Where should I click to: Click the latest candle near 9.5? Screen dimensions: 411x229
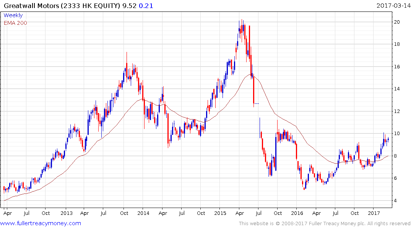coord(388,140)
